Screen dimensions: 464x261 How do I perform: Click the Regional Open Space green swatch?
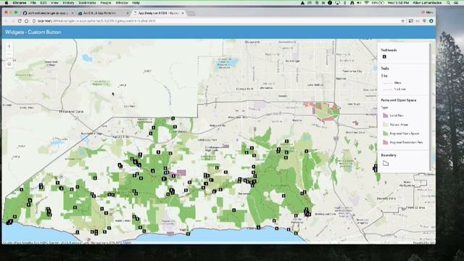pos(385,133)
